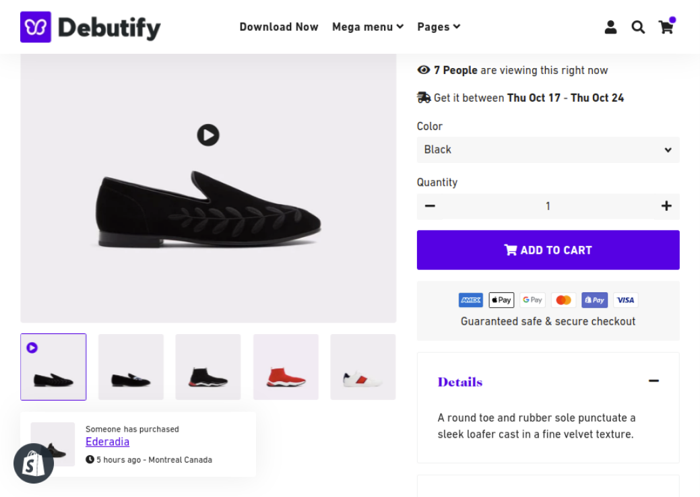700x497 pixels.
Task: Select the white sneaker thumbnail
Action: (363, 367)
